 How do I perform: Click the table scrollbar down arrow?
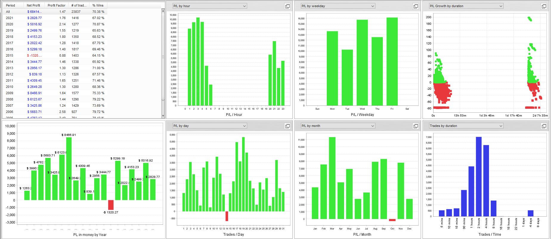[x=163, y=116]
